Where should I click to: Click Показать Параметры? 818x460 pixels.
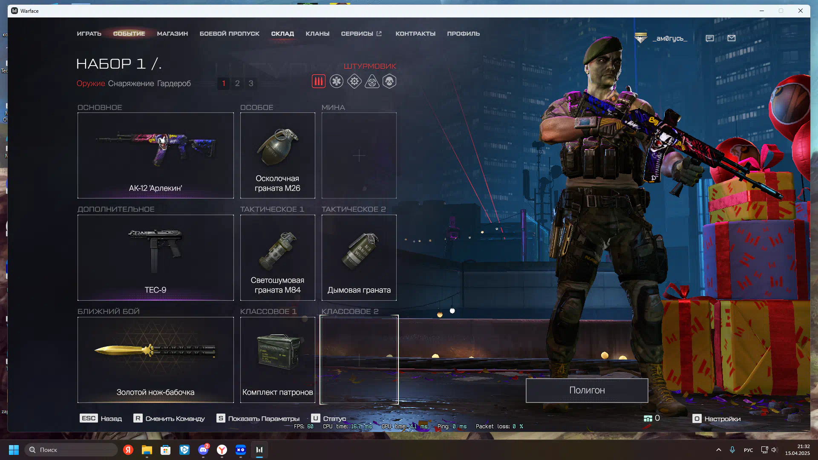point(264,419)
